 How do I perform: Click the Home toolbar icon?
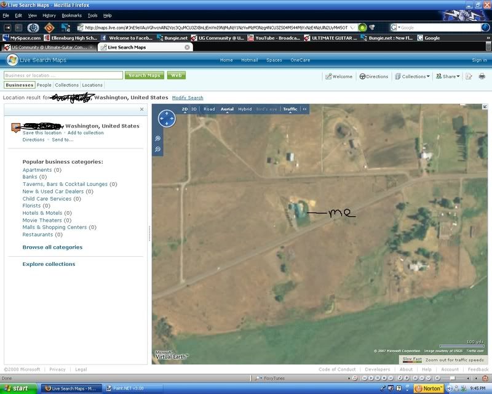click(66, 28)
